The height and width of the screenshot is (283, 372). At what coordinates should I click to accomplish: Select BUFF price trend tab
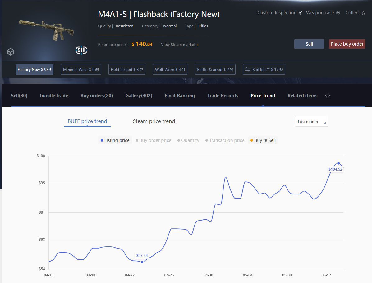87,121
